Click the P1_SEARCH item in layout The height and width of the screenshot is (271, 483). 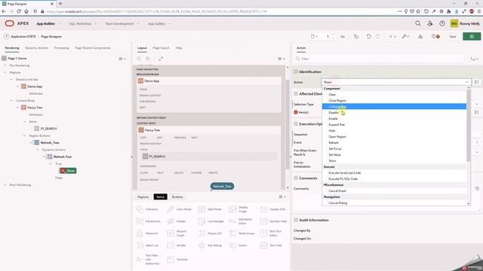tap(209, 157)
